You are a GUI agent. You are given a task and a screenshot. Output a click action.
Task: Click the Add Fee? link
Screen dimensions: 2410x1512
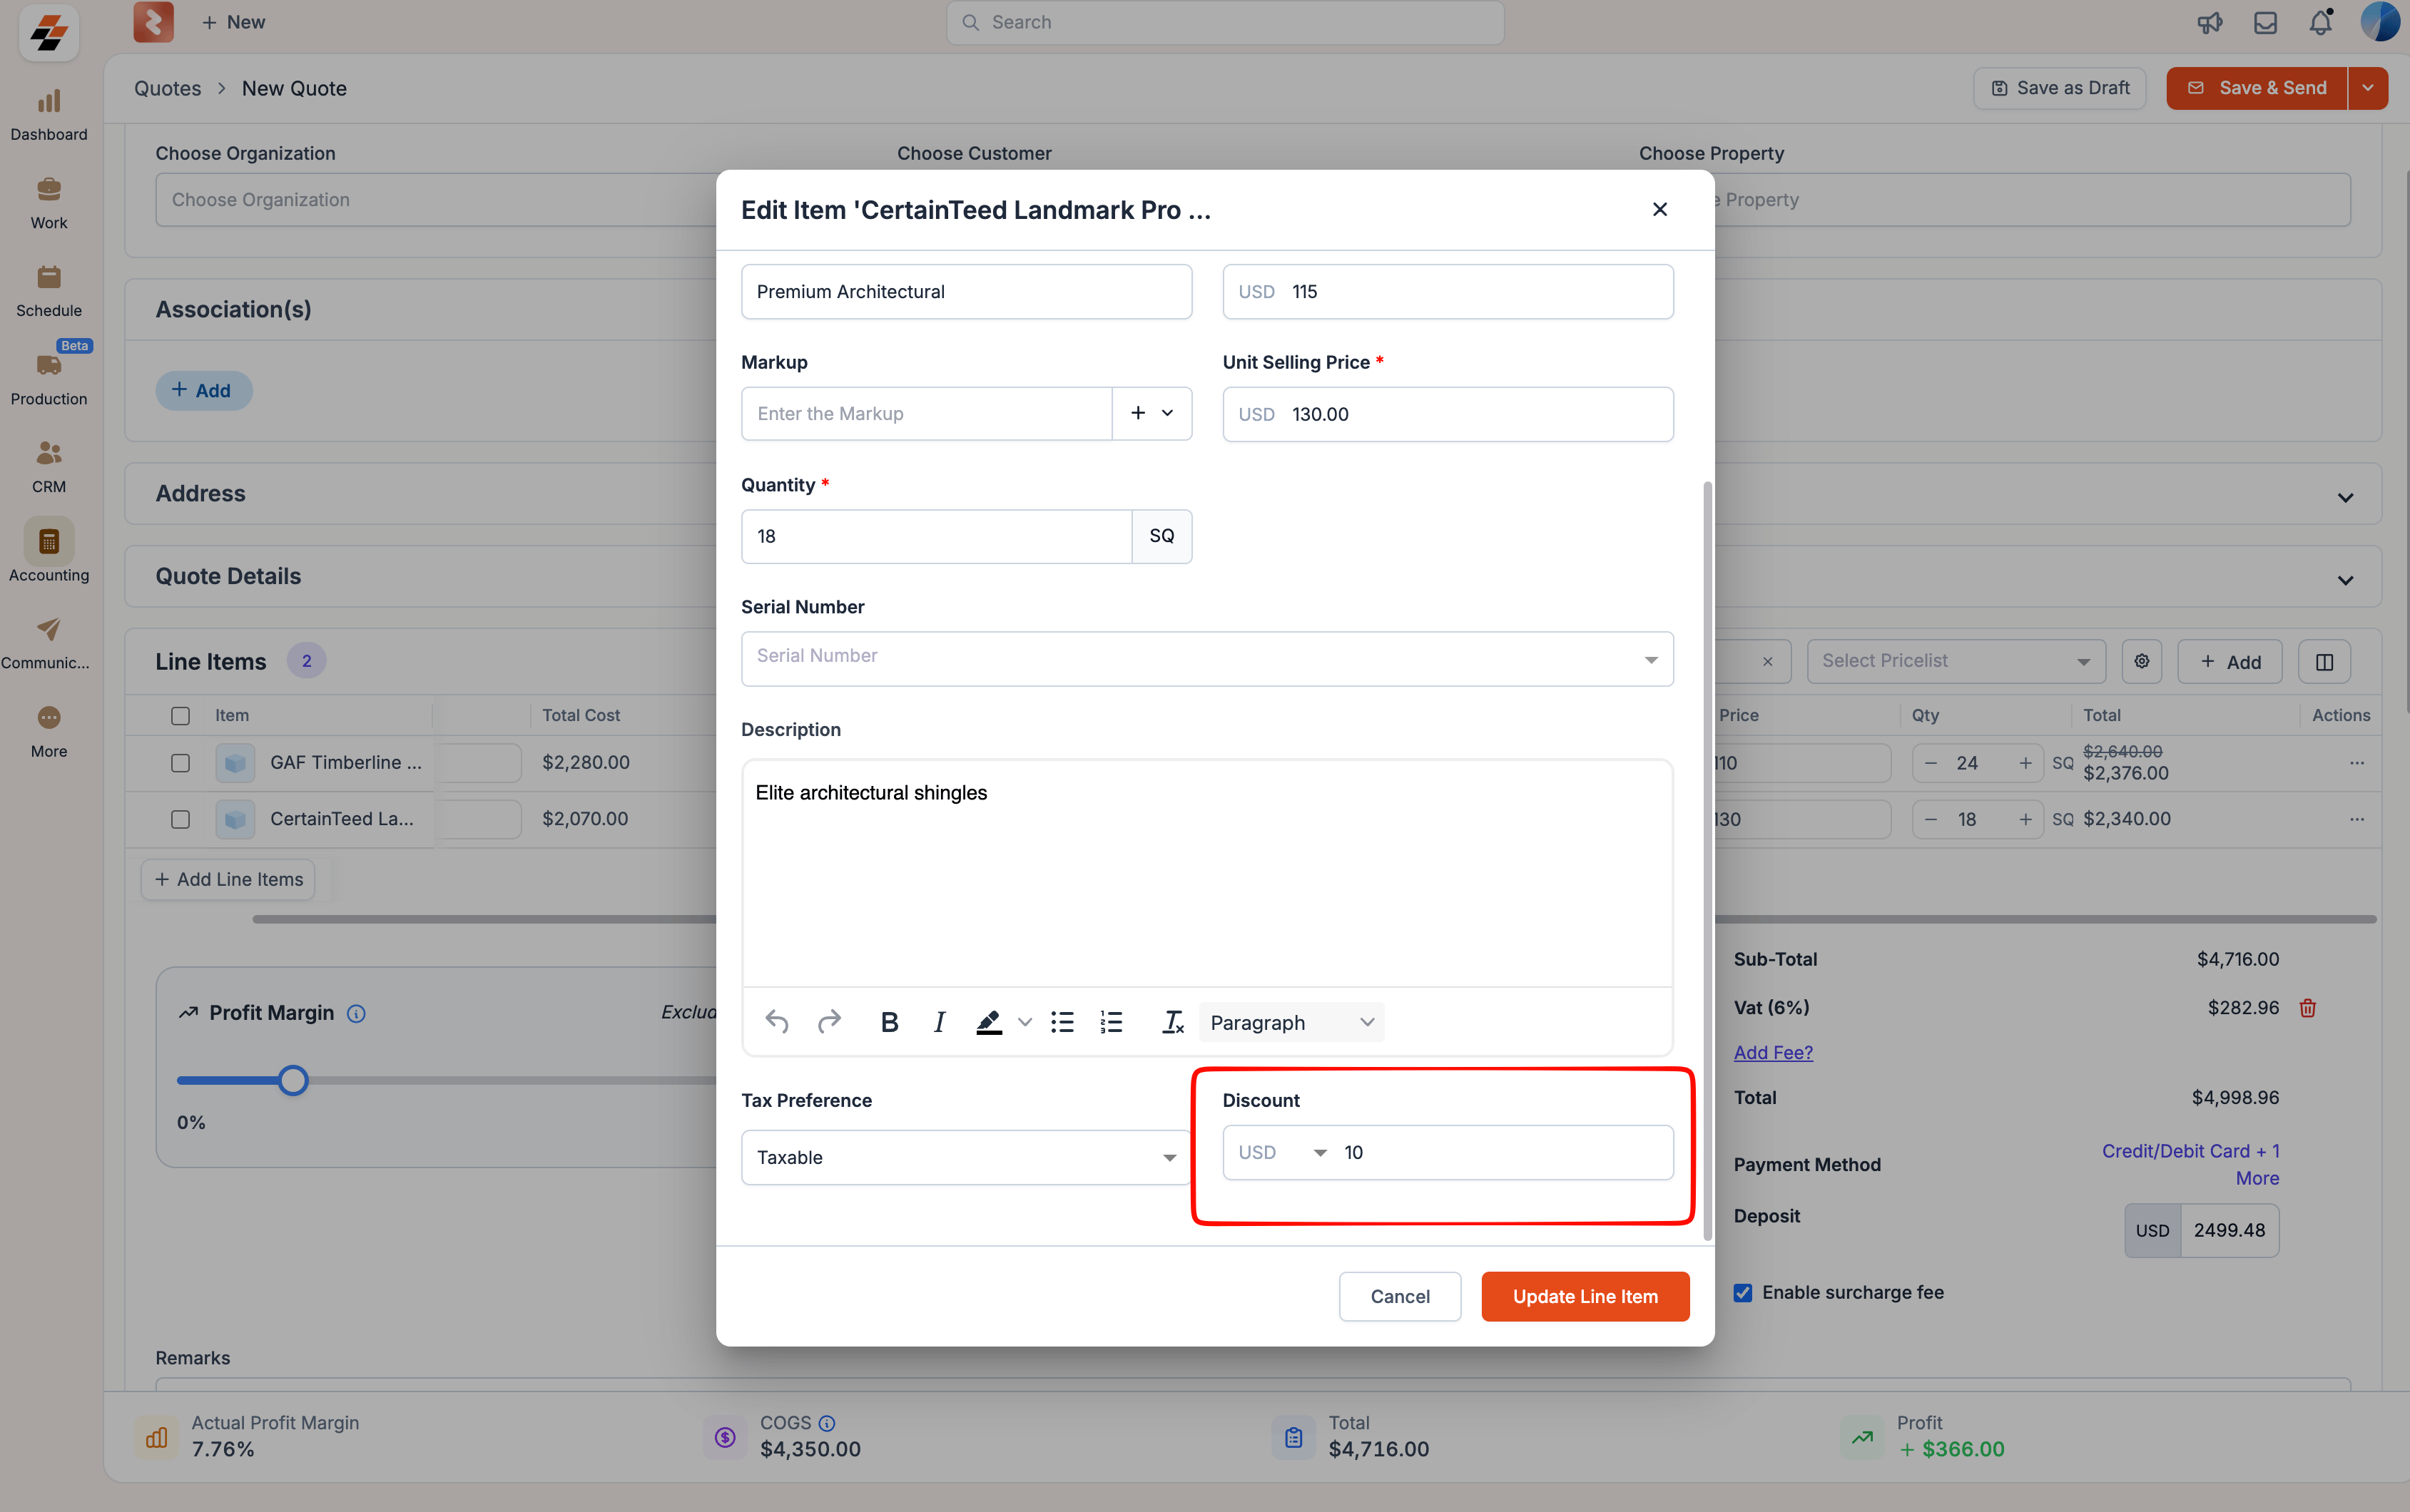[x=1772, y=1052]
